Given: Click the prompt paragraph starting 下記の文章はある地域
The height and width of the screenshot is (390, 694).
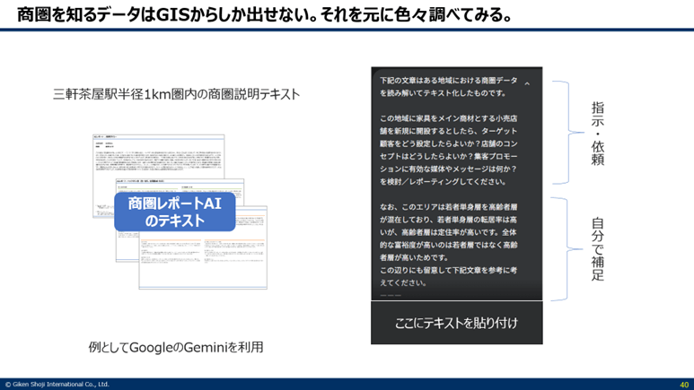Looking at the screenshot, I should click(x=448, y=87).
